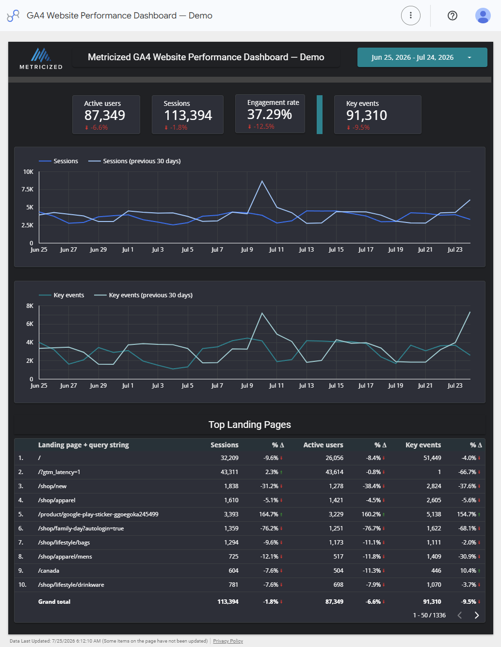Open the user account avatar

483,16
